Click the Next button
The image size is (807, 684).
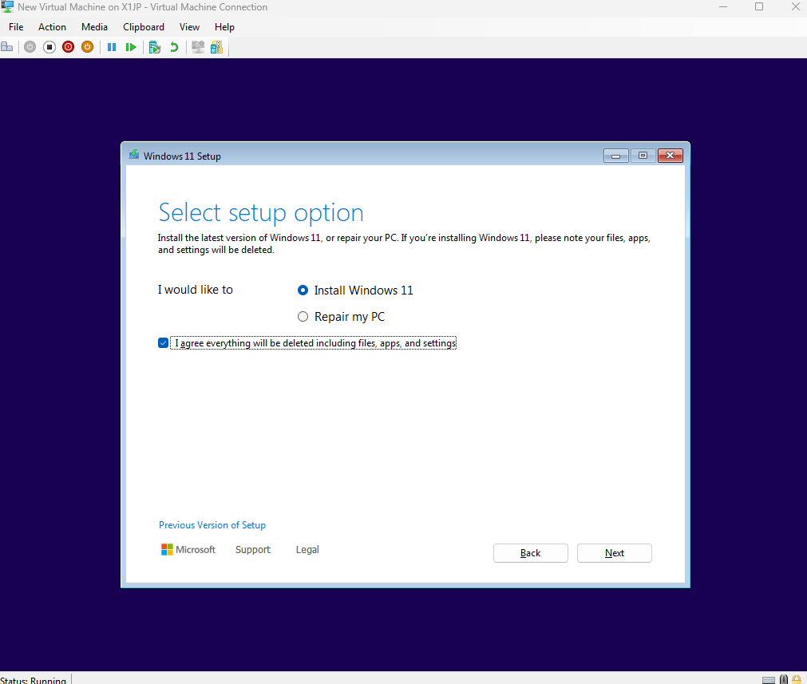(614, 553)
